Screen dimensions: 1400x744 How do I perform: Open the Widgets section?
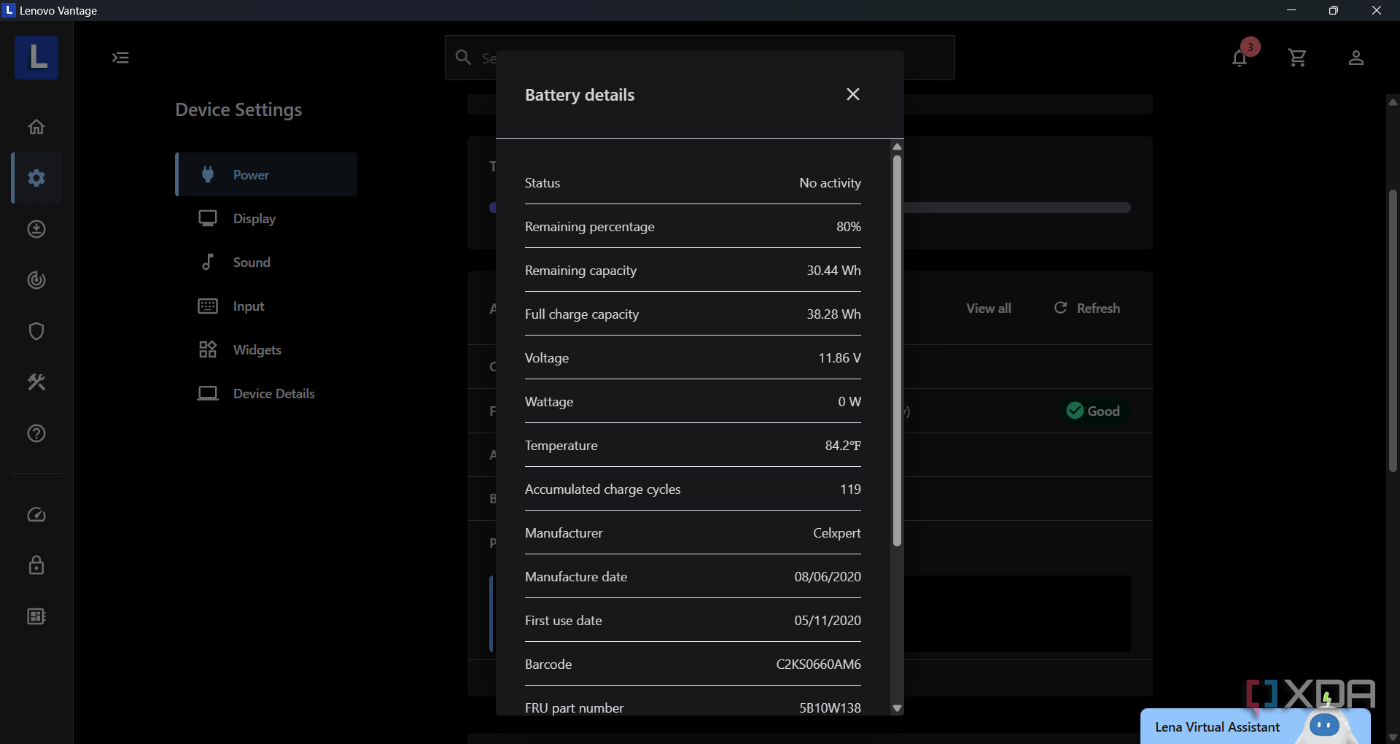[x=266, y=349]
